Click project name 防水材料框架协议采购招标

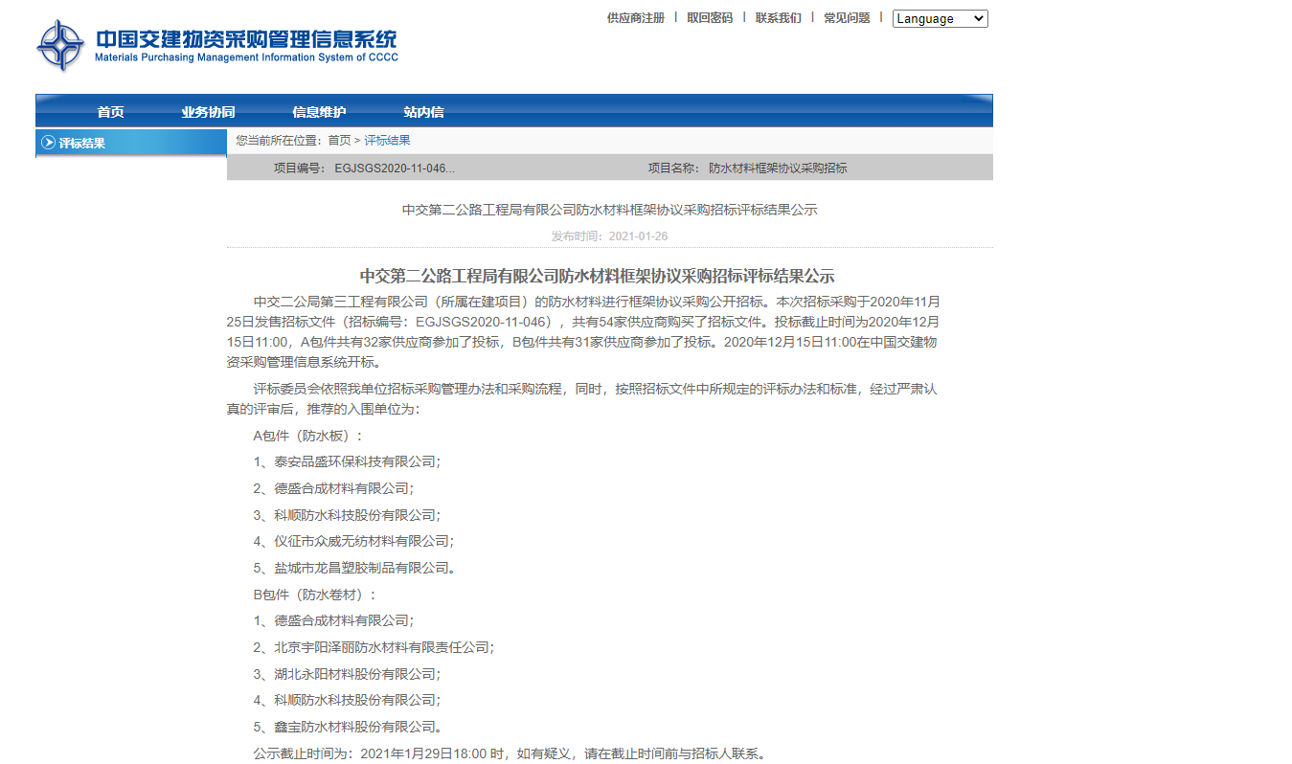778,169
